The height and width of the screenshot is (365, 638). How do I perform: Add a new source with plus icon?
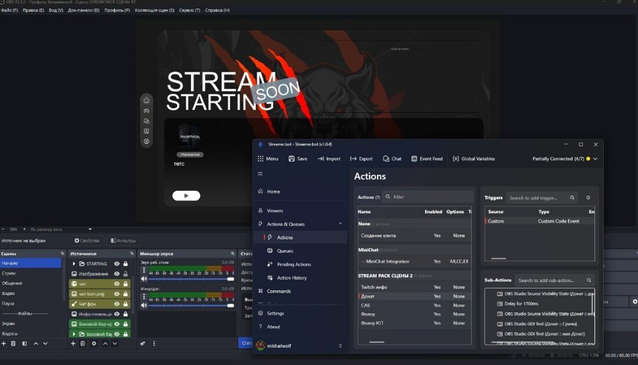pyautogui.click(x=73, y=344)
